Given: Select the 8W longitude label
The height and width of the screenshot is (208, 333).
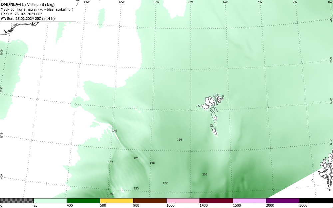Looking at the screenshot, I should pos(191,2).
